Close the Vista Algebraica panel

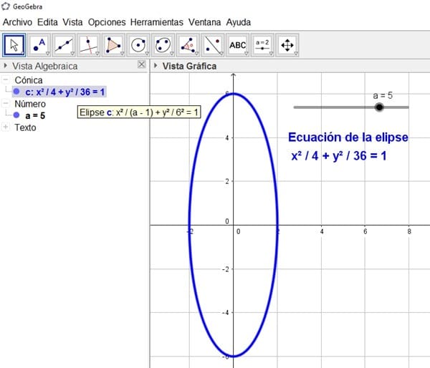click(141, 64)
